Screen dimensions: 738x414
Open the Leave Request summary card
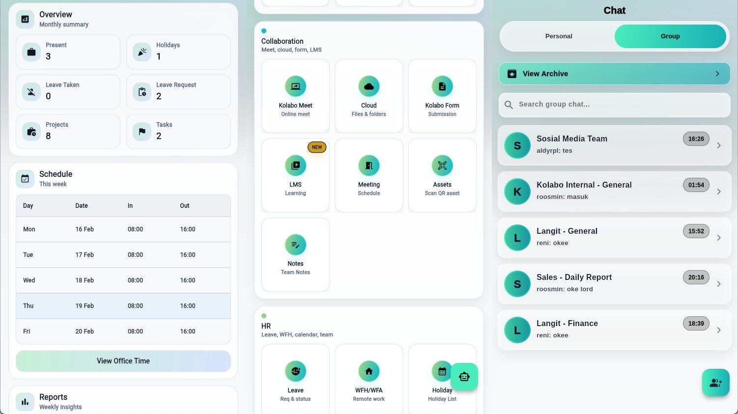click(x=178, y=92)
